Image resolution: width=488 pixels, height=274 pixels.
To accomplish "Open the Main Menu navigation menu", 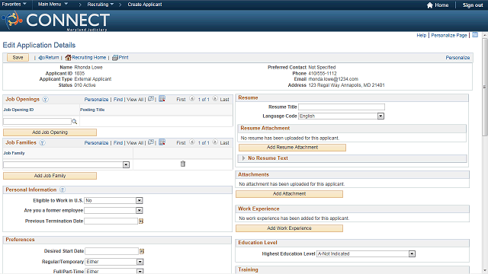I will pos(53,5).
